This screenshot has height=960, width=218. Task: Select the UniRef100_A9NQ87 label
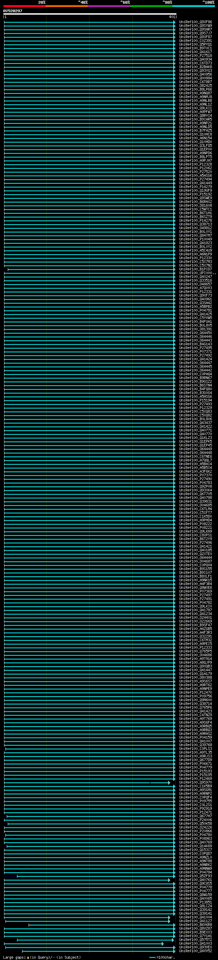coord(196,93)
